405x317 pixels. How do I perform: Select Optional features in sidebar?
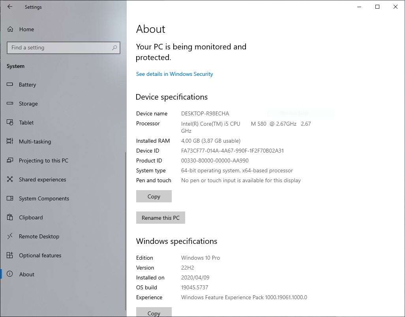click(40, 255)
